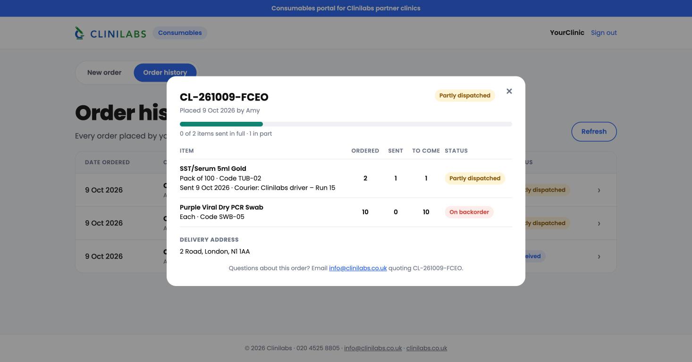
Task: Close the order details dialog
Action: pyautogui.click(x=509, y=91)
